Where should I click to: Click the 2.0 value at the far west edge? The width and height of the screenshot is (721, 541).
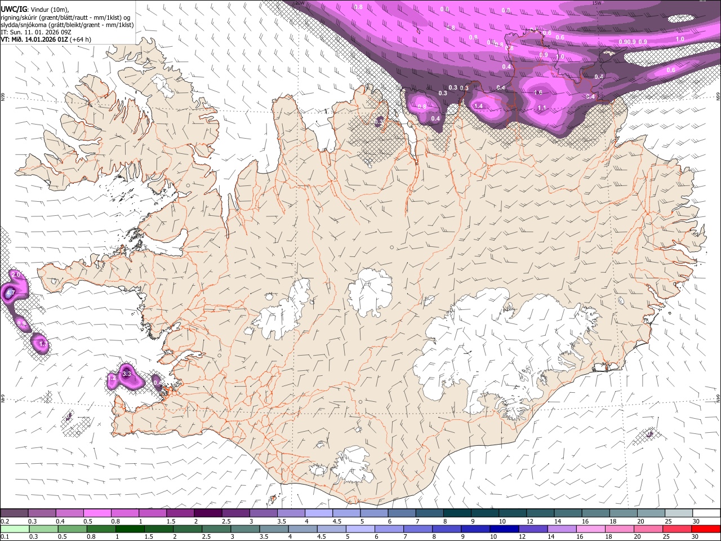[x=16, y=274]
